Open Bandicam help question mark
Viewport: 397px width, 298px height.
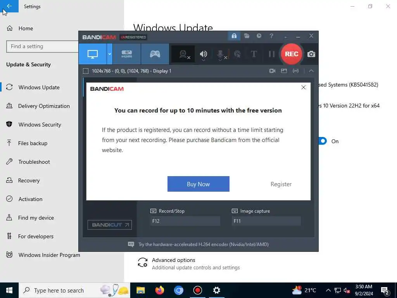point(271,36)
